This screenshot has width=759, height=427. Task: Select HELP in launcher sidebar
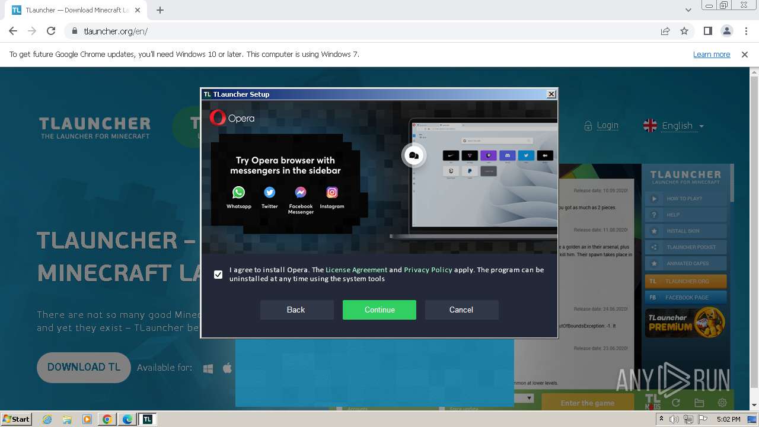click(x=685, y=215)
